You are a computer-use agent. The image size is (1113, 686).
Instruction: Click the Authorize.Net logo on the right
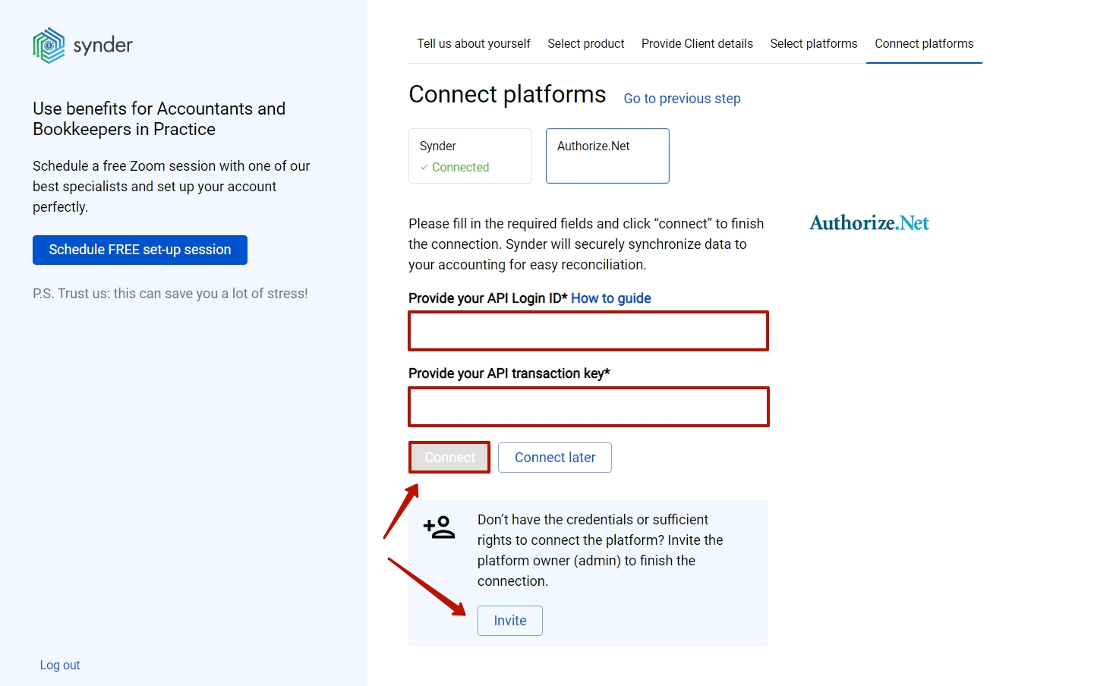click(x=869, y=222)
